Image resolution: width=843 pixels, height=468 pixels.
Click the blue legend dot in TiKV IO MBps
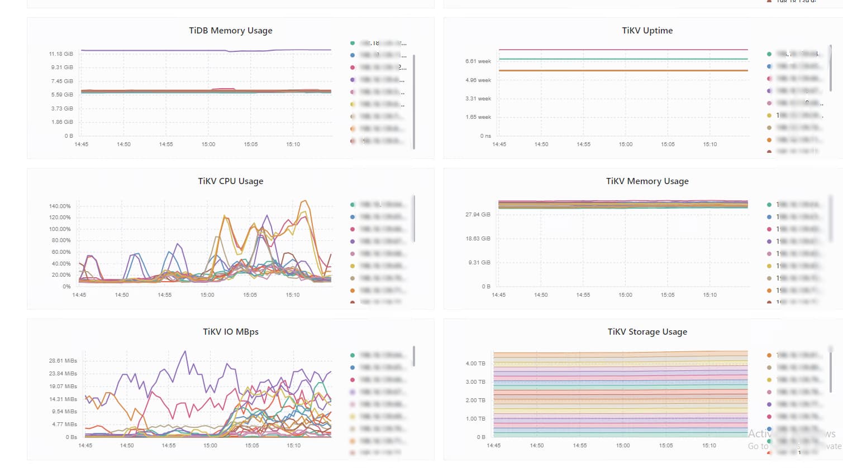[x=353, y=368]
